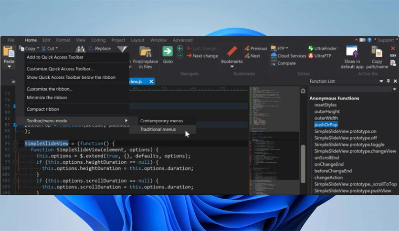Open the Coding ribbon tab
This screenshot has width=399, height=231.
98,40
